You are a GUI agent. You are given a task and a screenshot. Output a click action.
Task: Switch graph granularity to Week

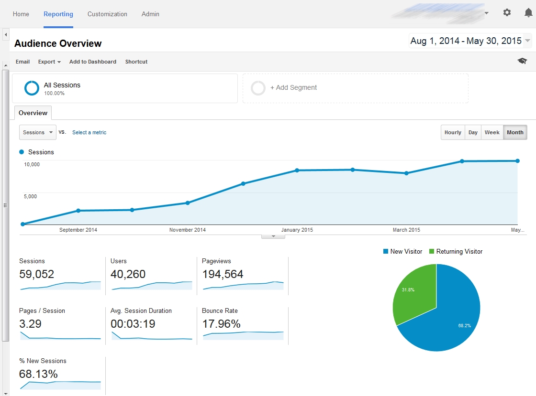tap(492, 132)
